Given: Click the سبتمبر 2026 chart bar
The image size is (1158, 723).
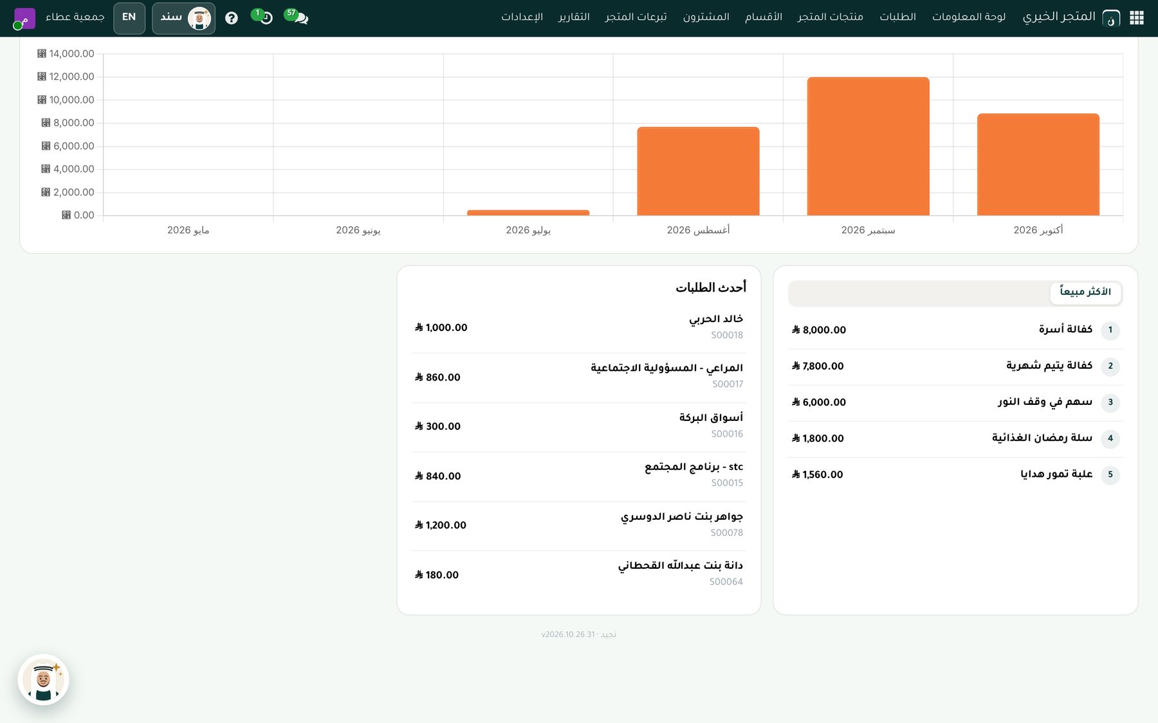Looking at the screenshot, I should 868,146.
